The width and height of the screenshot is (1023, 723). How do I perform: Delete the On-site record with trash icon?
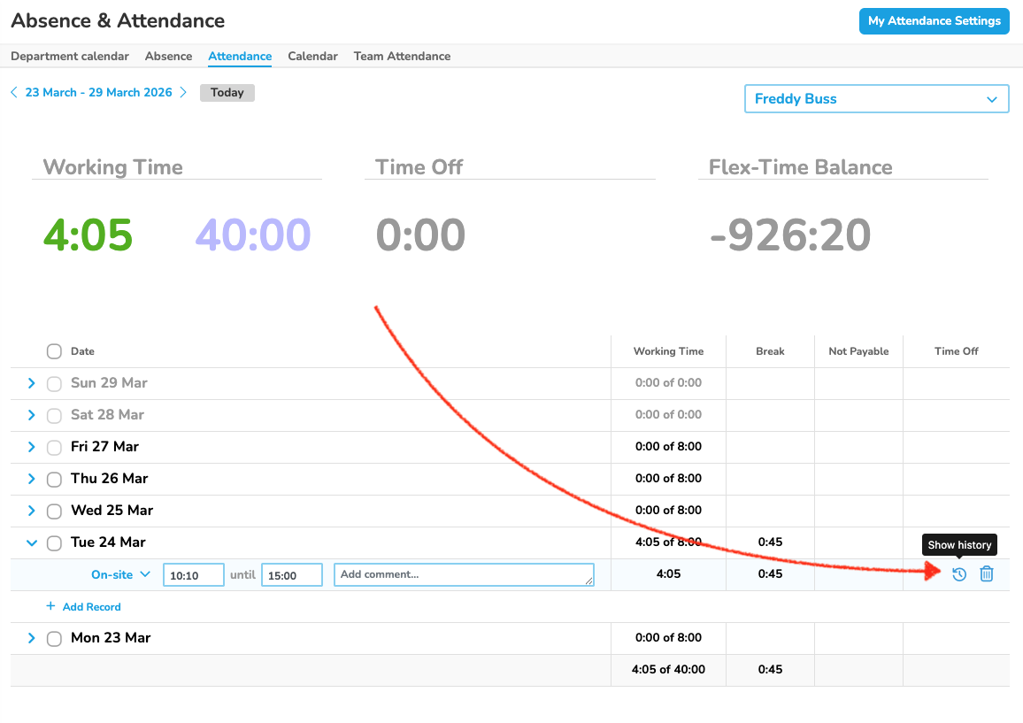click(x=987, y=574)
